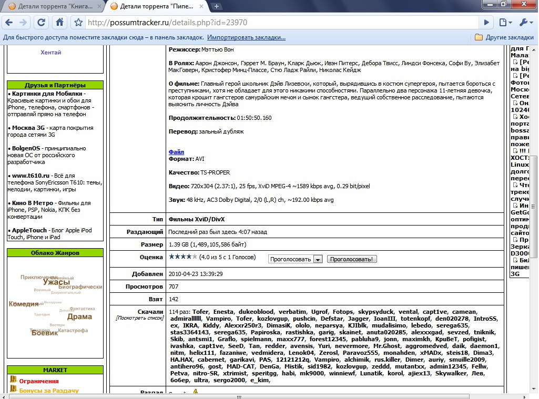Select the size value "1.39 GB (1,489,105,586 байт)"
The height and width of the screenshot is (399, 539).
[x=208, y=244]
